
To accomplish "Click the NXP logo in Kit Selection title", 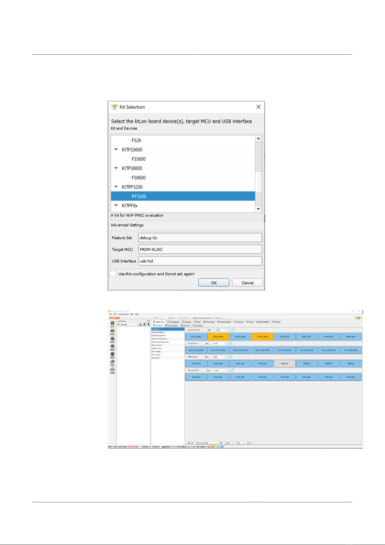I will pyautogui.click(x=115, y=107).
